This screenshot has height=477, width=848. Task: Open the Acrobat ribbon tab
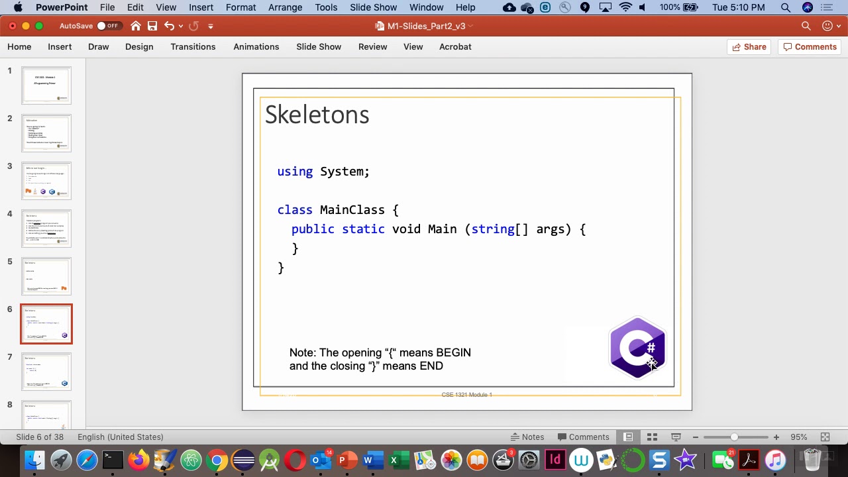pyautogui.click(x=455, y=46)
